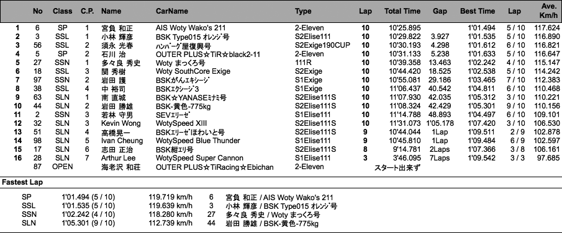Click car name "Woty まっくろ号" in row 5
The image size is (562, 233).
point(180,63)
